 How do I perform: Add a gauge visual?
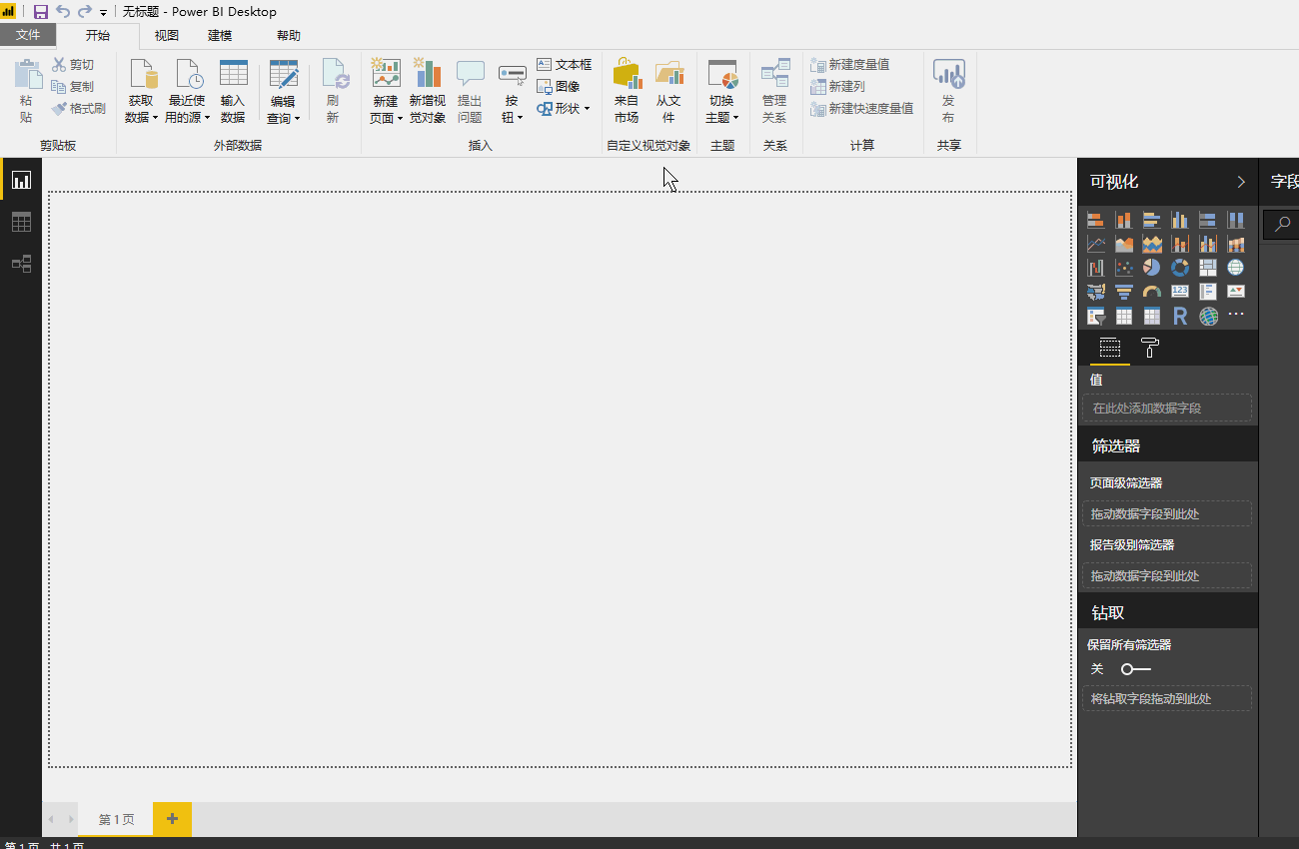[1152, 292]
